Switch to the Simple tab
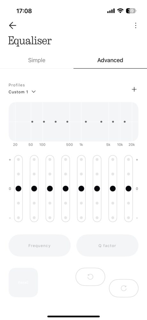Image resolution: width=147 pixels, height=320 pixels. click(37, 60)
